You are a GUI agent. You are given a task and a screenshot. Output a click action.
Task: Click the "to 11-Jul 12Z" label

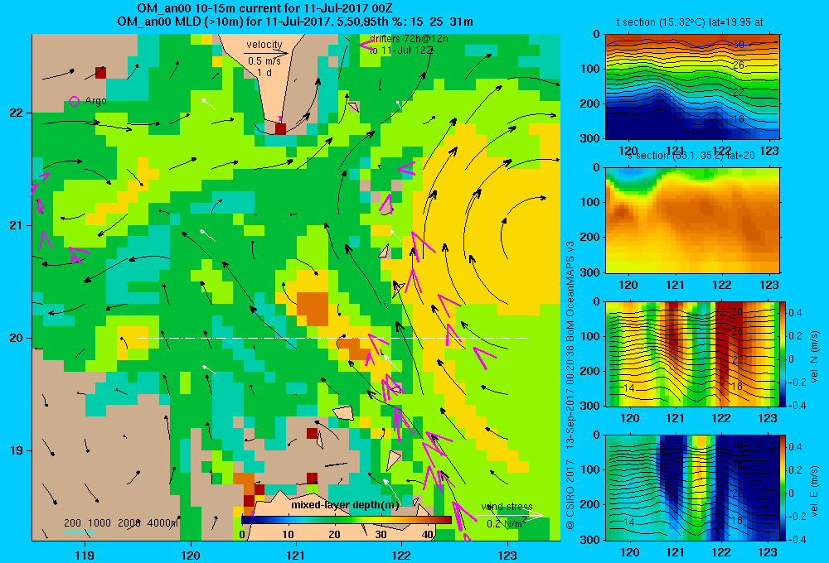click(401, 51)
